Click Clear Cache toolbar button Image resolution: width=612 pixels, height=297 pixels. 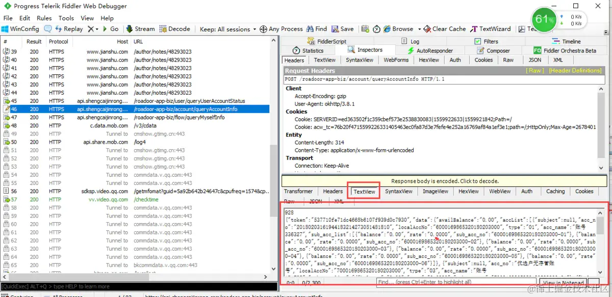tap(445, 29)
